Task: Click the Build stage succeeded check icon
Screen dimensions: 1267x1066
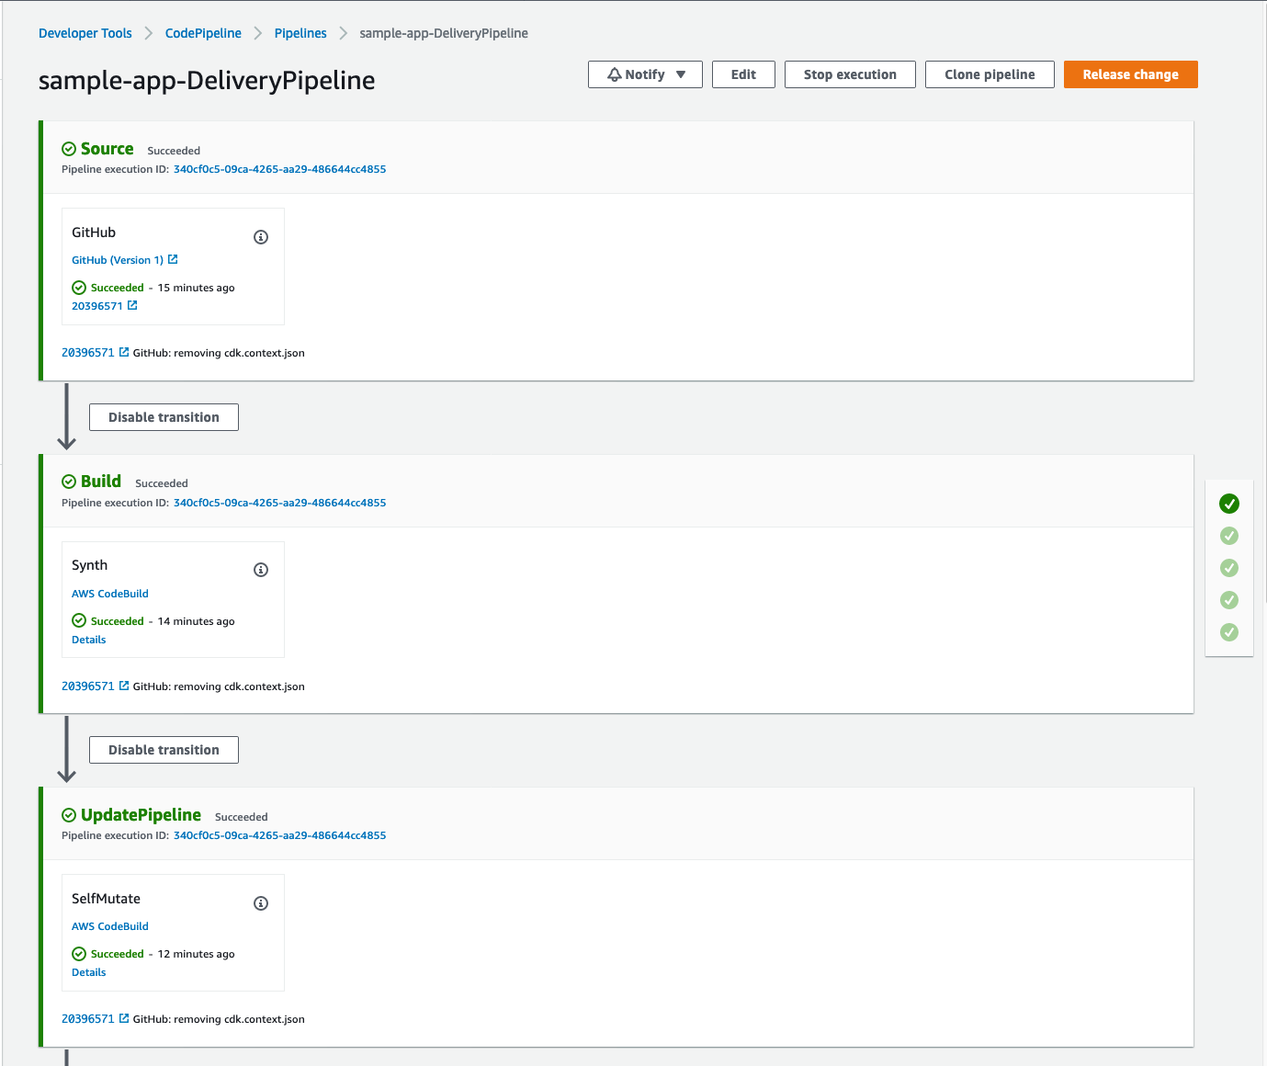Action: point(69,482)
